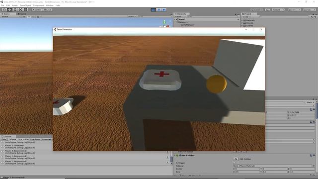Expand the Materials folder in Project
This screenshot has height=179, width=318.
point(242,20)
